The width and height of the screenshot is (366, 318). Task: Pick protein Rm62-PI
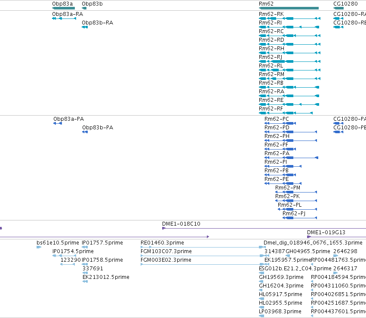[276, 162]
